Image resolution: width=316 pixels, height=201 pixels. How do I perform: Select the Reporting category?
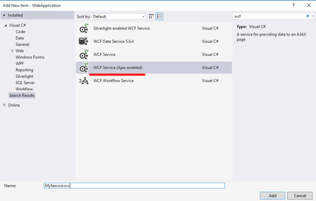[x=25, y=70]
